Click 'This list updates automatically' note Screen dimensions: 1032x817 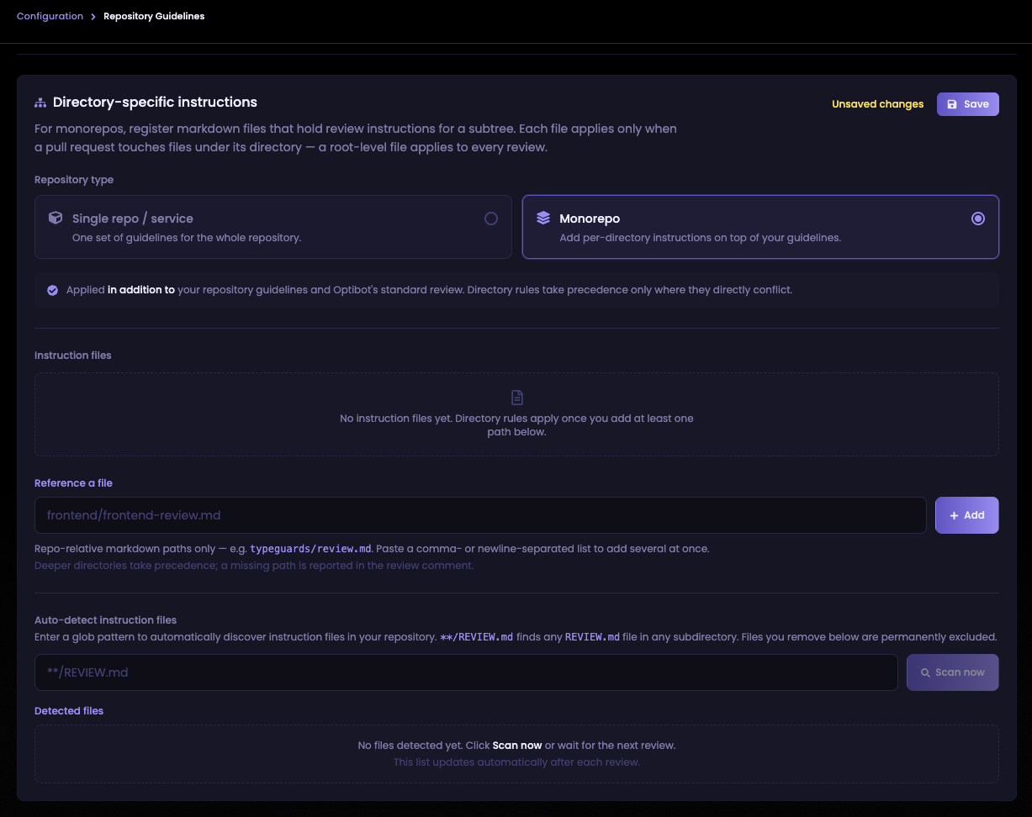pos(516,762)
